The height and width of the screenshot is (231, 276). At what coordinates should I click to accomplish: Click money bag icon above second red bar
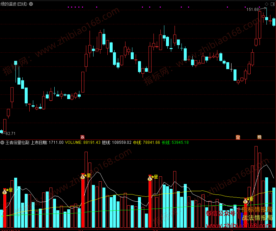(83, 177)
